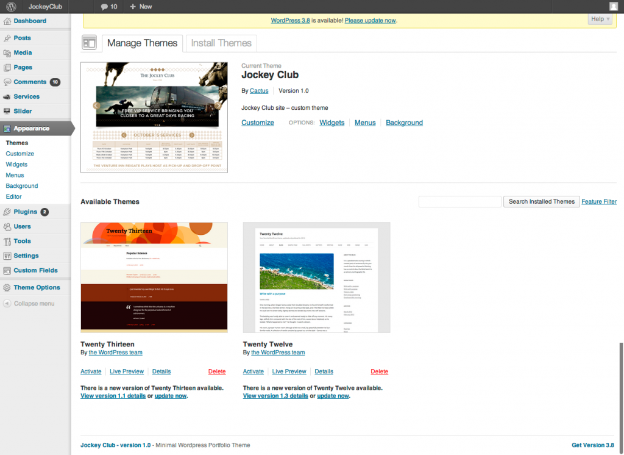Click update now for Twenty Twelve
Screen dimensions: 624x455
click(x=333, y=396)
